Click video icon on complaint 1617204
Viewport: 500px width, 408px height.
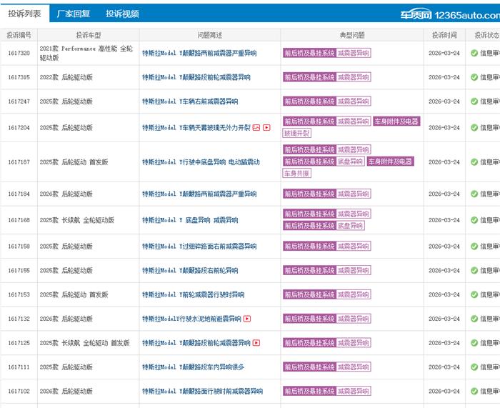[x=266, y=128]
